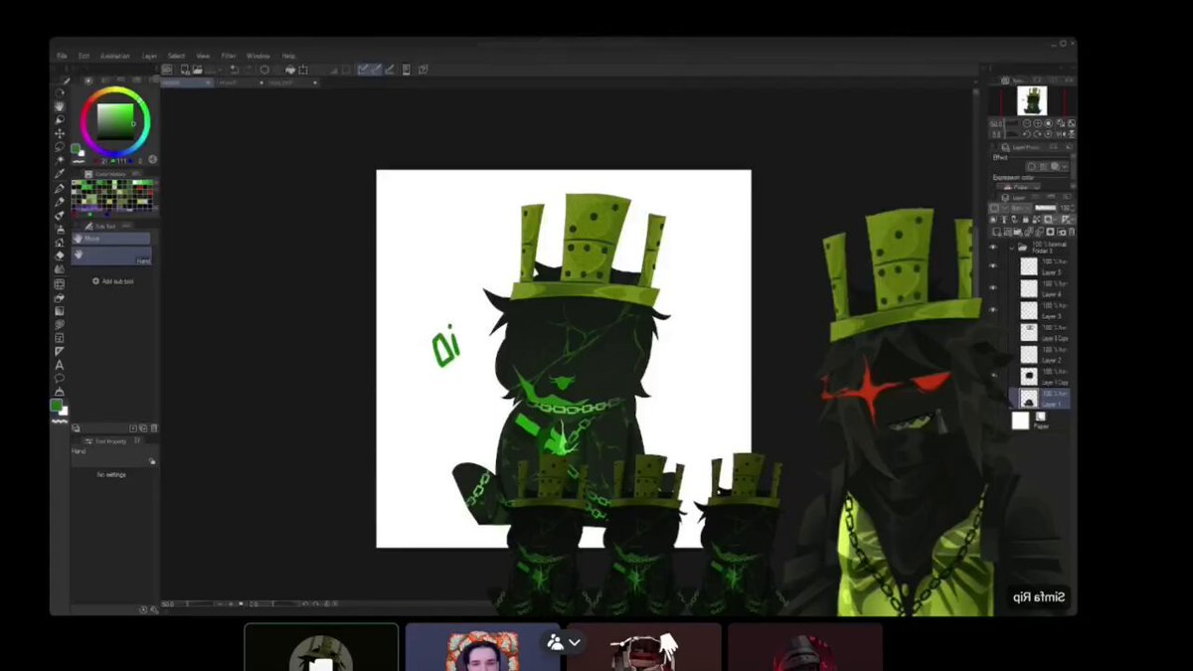Select the Lasso selection tool
This screenshot has width=1193, height=671.
(60, 146)
